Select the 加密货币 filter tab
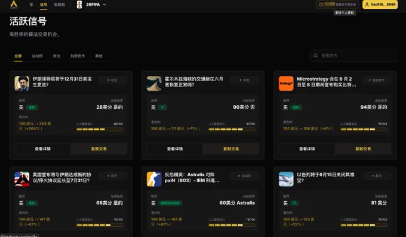The image size is (406, 237). pyautogui.click(x=78, y=56)
